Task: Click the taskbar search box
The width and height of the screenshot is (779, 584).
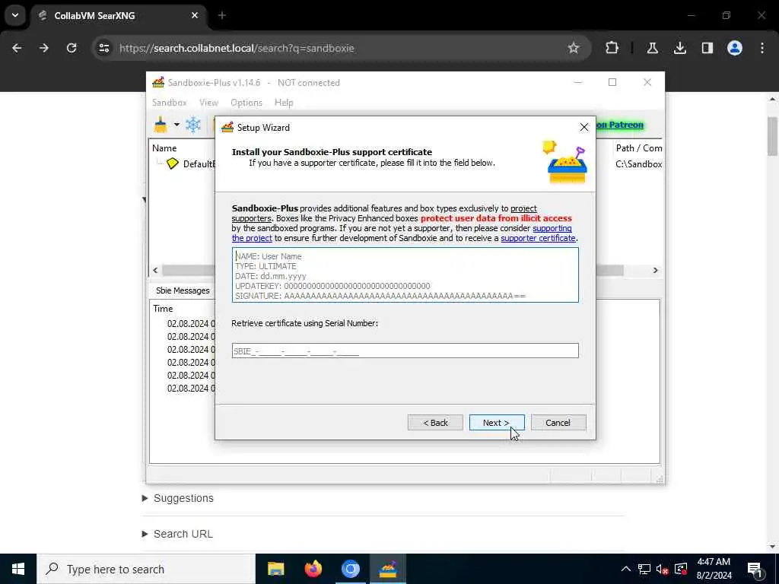Action: point(145,569)
